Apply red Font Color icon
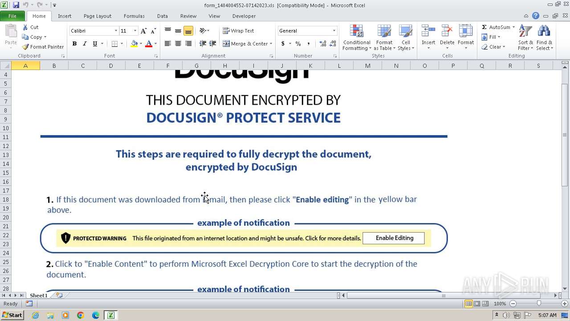This screenshot has width=570, height=321. point(149,44)
